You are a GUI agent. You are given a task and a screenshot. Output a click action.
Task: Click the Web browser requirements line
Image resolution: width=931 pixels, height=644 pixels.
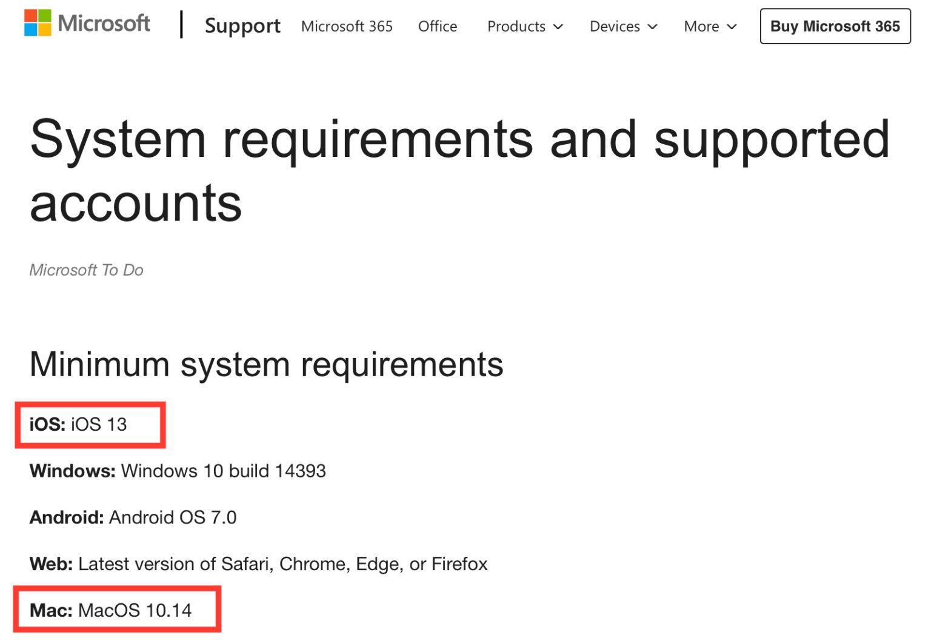(x=258, y=563)
